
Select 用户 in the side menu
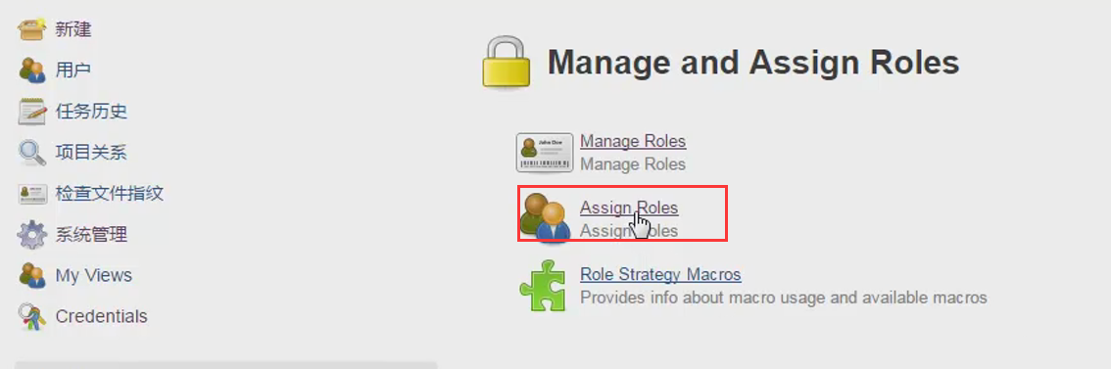[73, 70]
